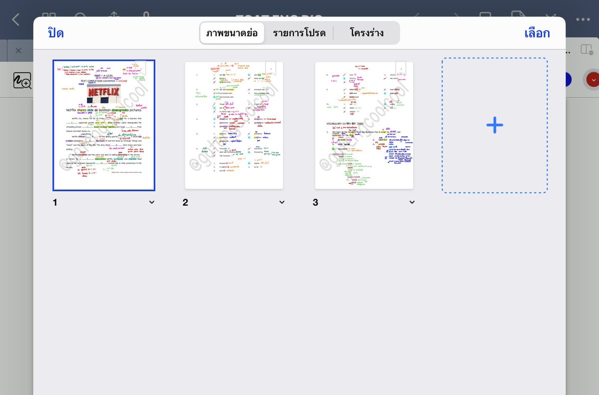Open the three-dots more menu

[583, 19]
